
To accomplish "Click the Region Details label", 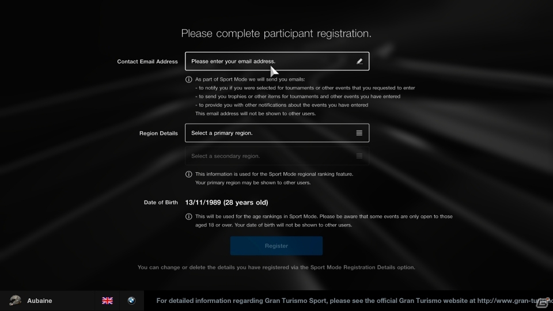I will 158,133.
